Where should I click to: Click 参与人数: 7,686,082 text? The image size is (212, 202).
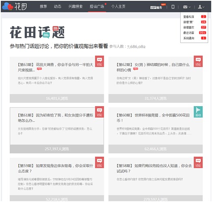[x=128, y=47]
